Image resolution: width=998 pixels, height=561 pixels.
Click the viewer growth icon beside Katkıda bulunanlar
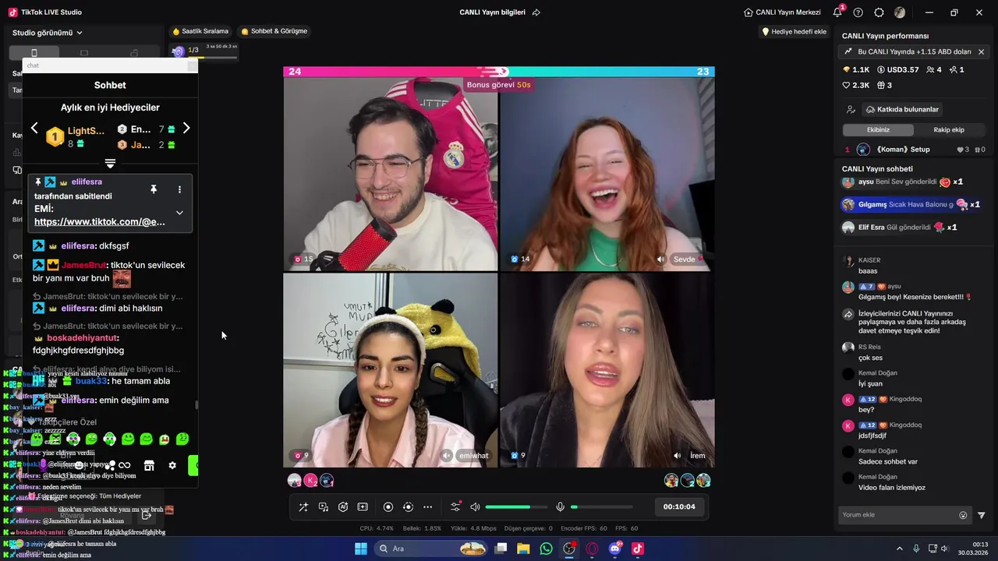(x=851, y=110)
